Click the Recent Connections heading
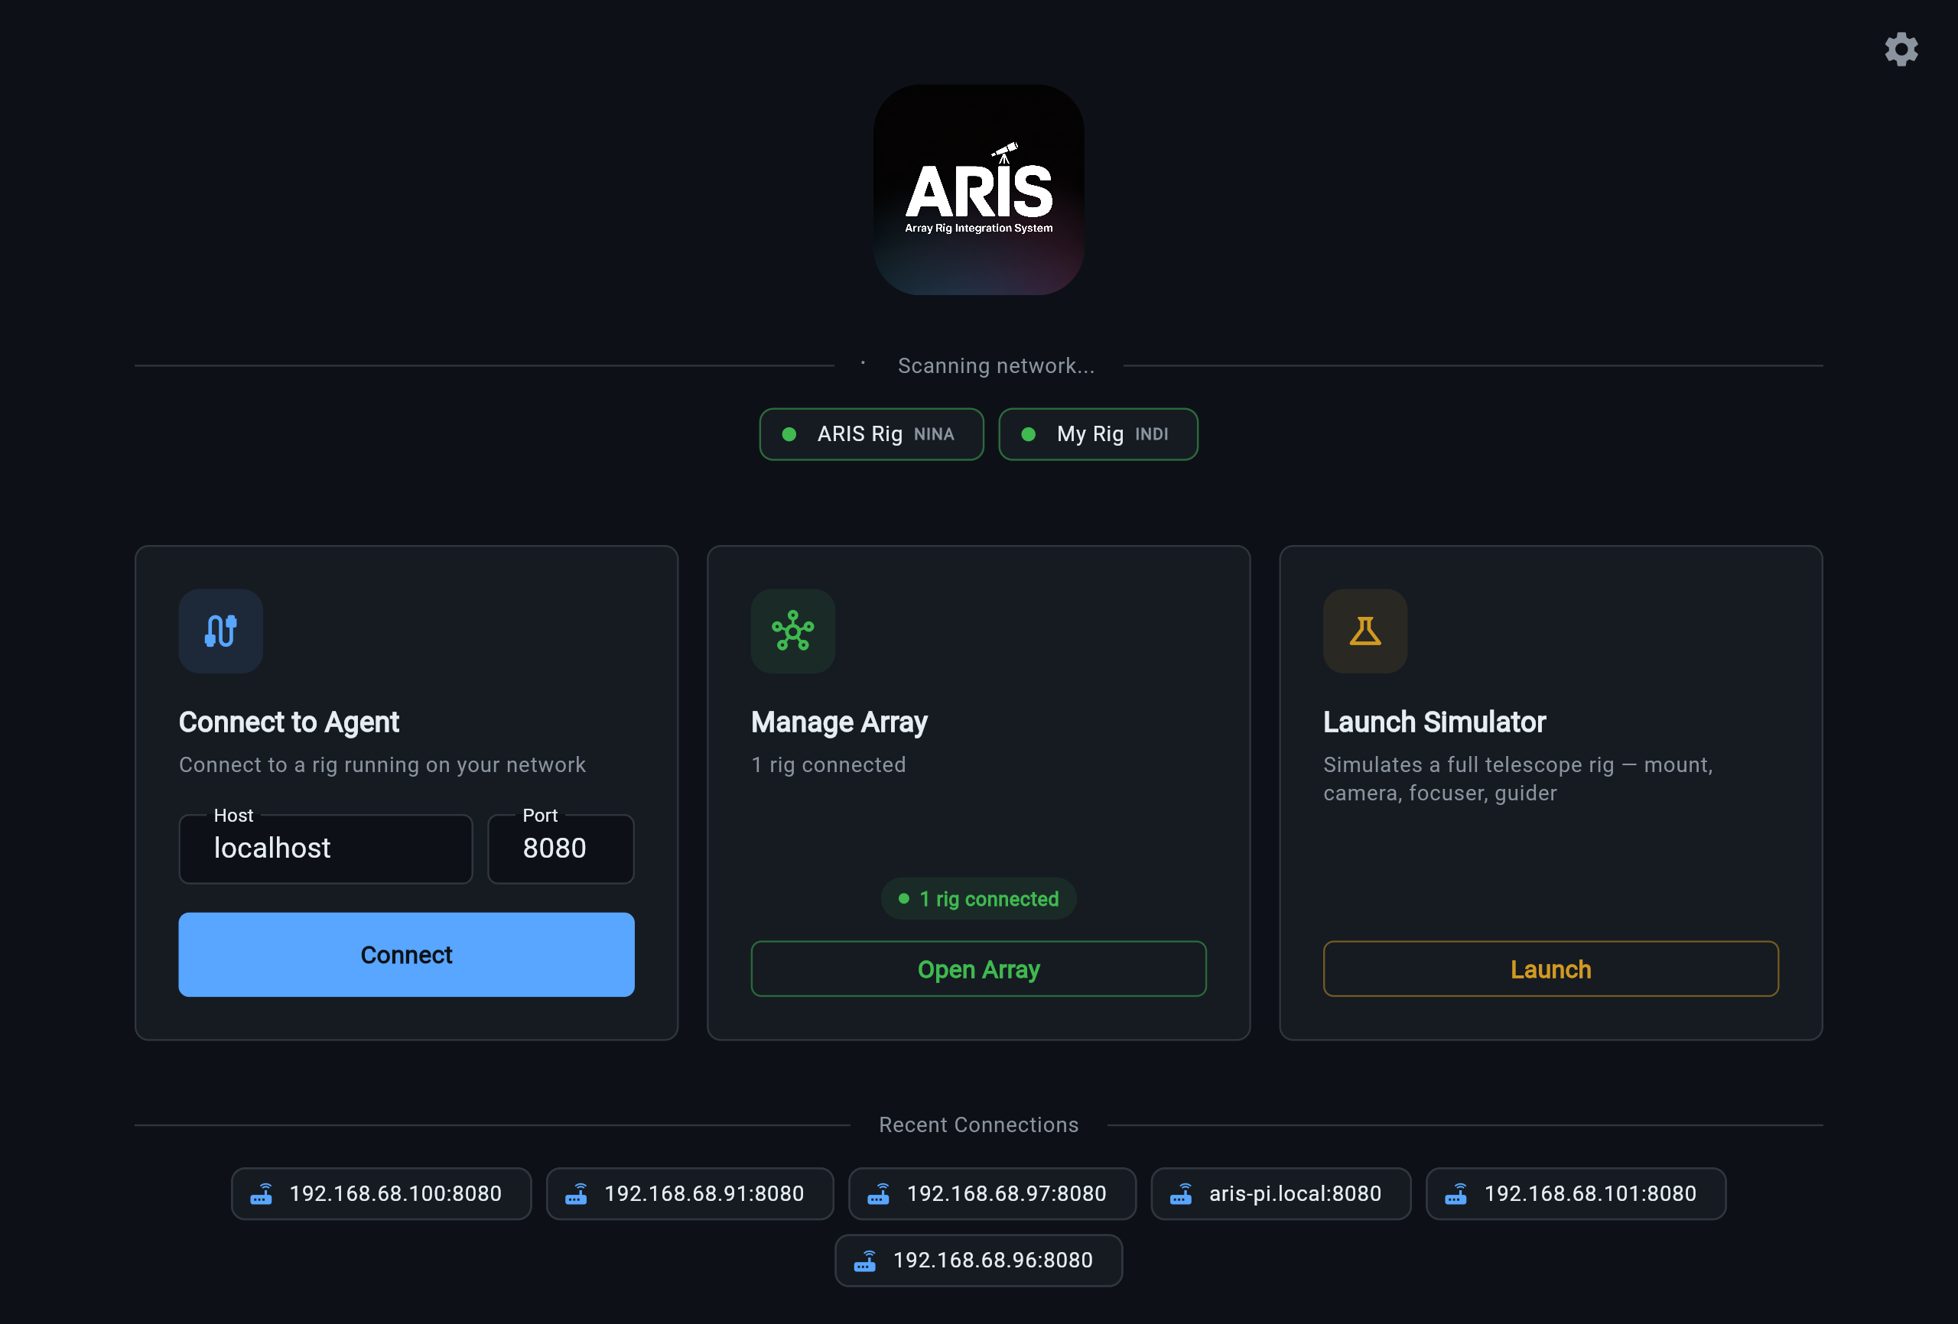1958x1324 pixels. tap(978, 1124)
